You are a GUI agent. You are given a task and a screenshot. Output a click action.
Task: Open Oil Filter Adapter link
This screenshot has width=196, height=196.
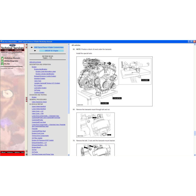pyautogui.click(x=37, y=138)
